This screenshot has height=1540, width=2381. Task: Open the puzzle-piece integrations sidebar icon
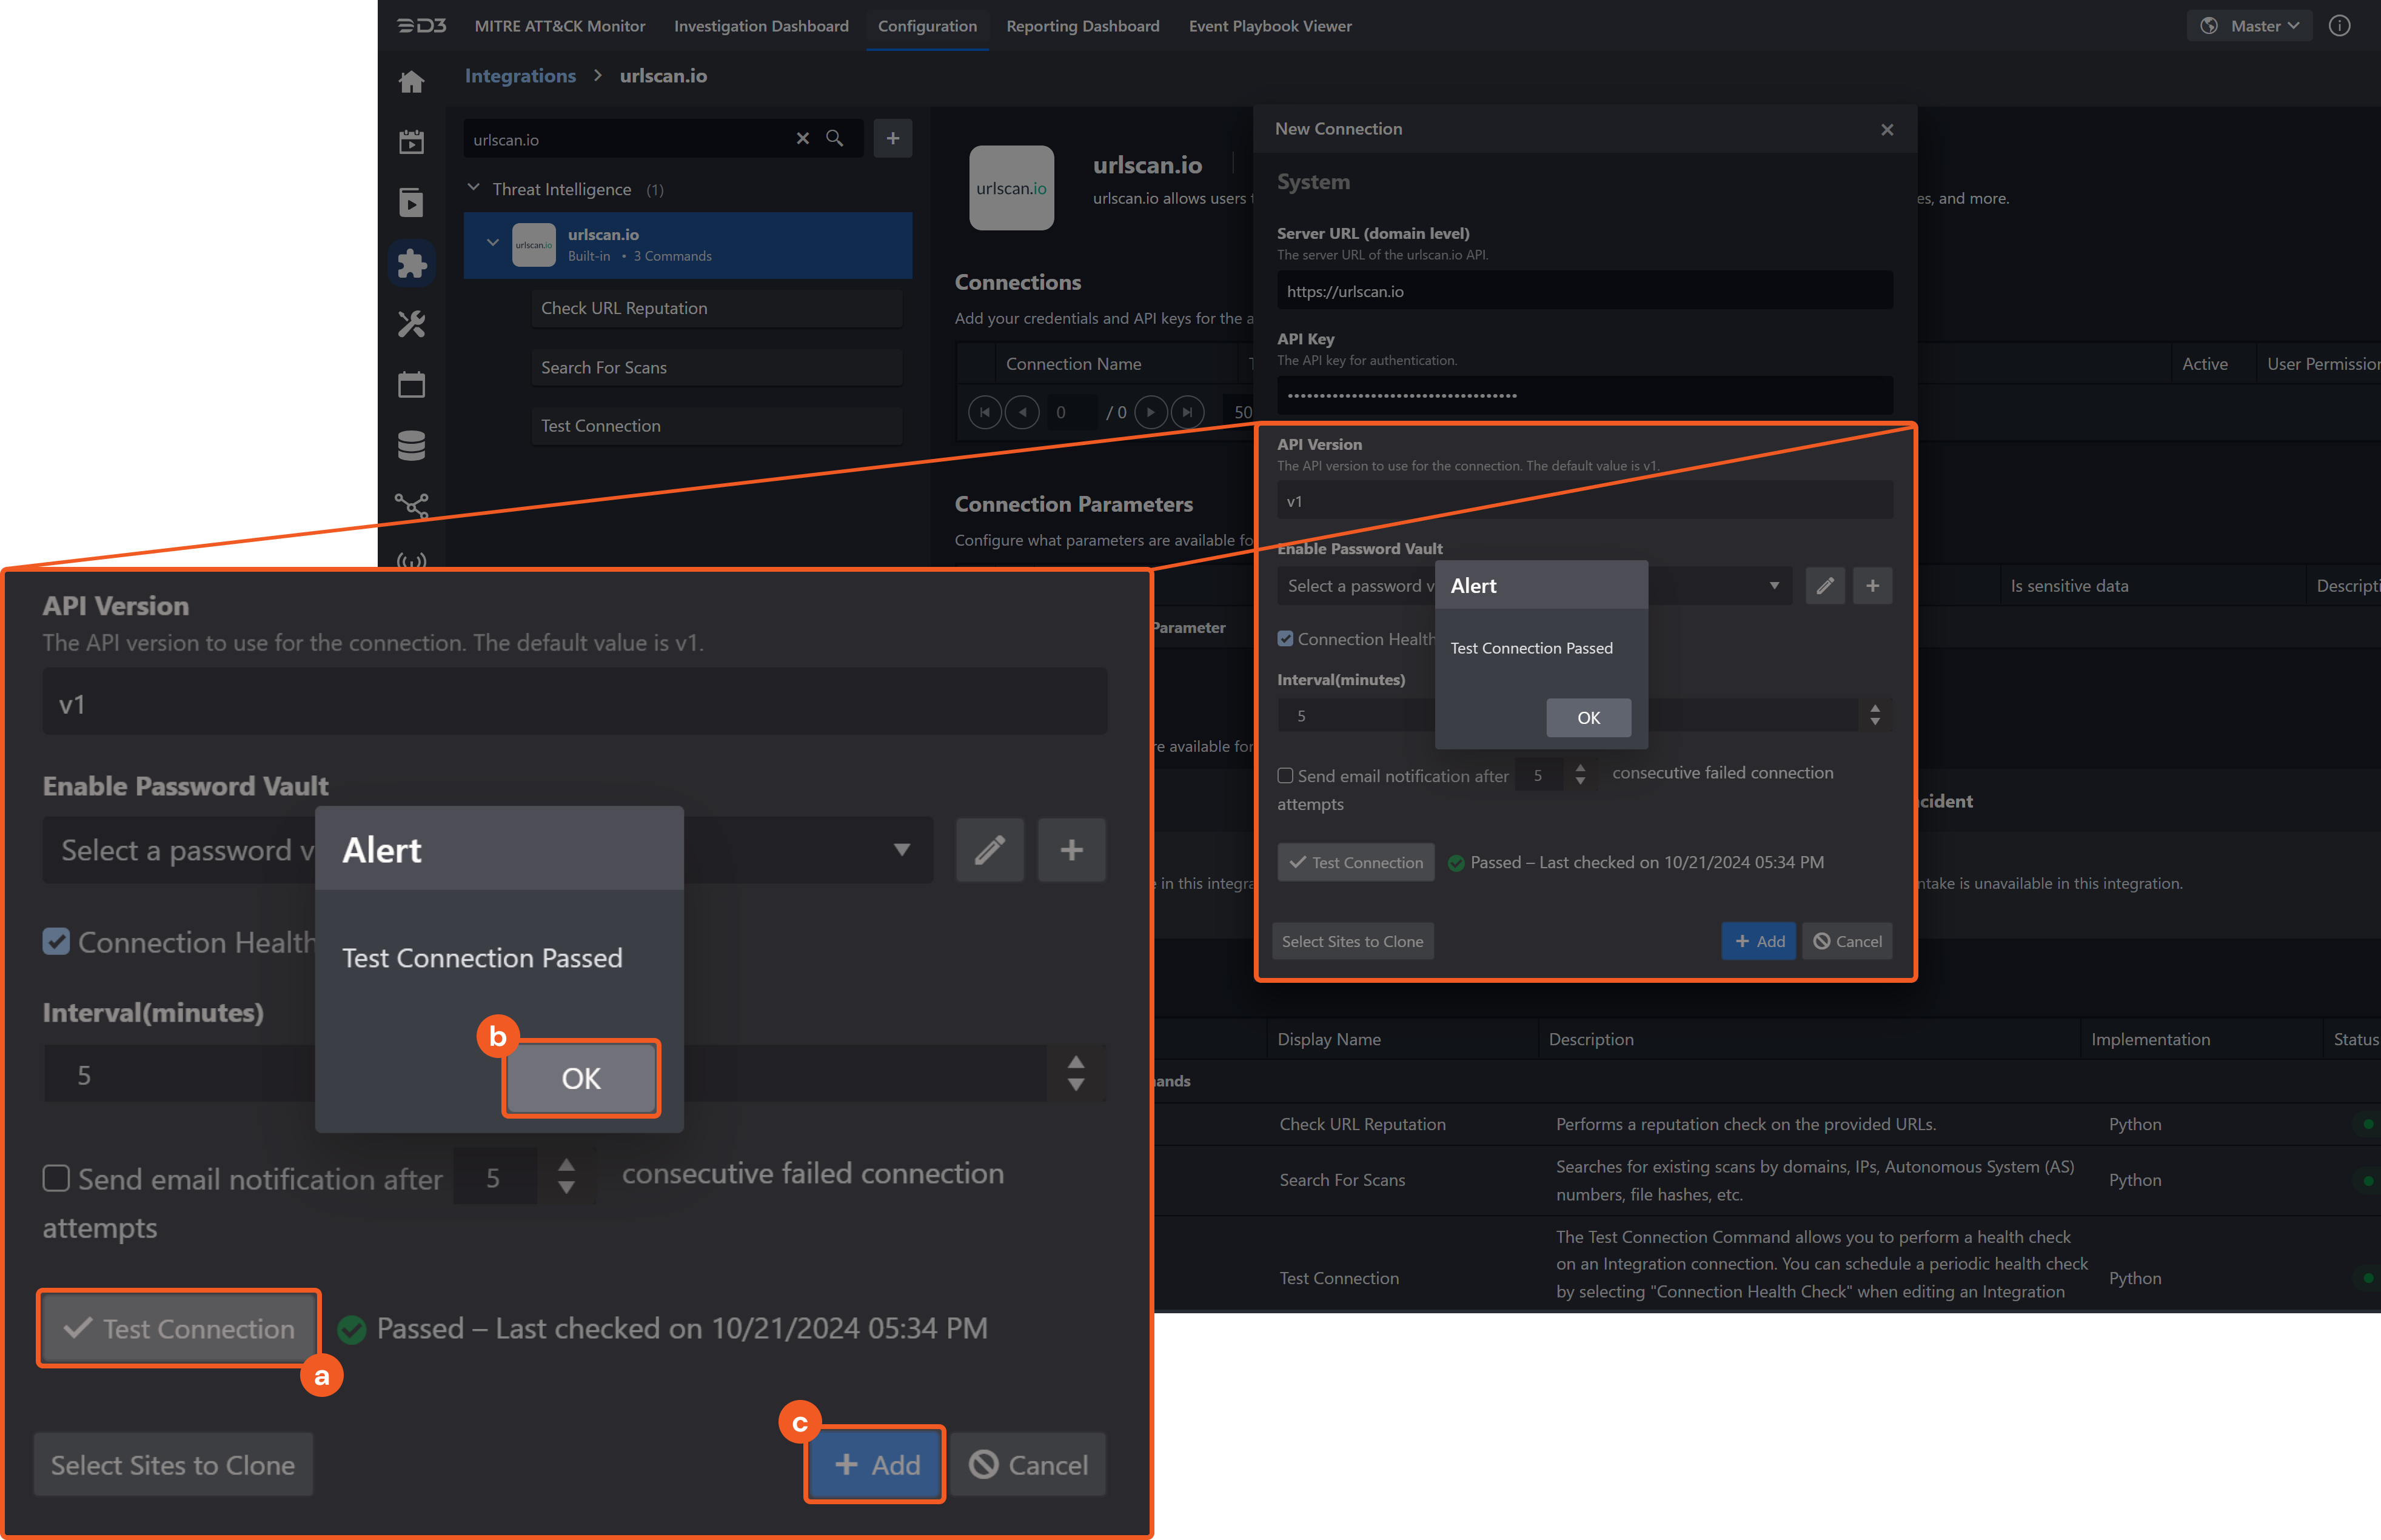tap(411, 264)
